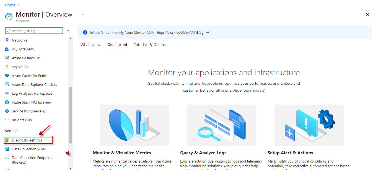Image resolution: width=373 pixels, height=170 pixels.
Task: Select the Get started tab
Action: point(117,45)
